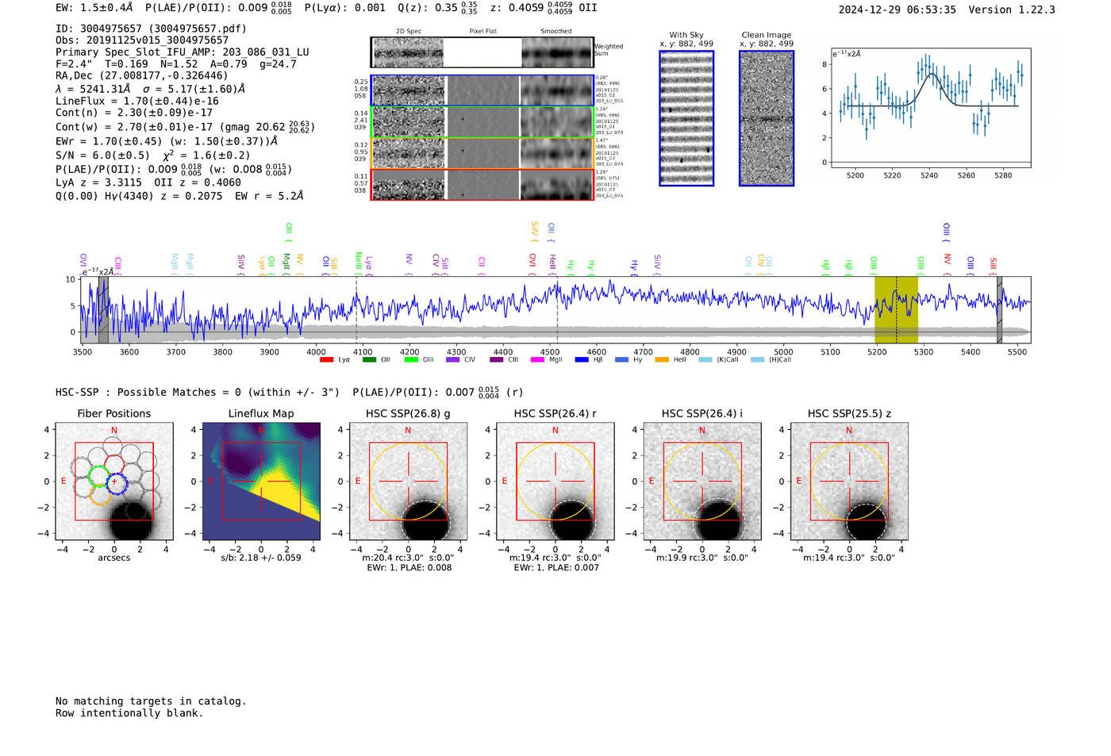Click the blue dashed fiber circle in Fiber Positions
Screen dimensions: 1111x756
[117, 482]
